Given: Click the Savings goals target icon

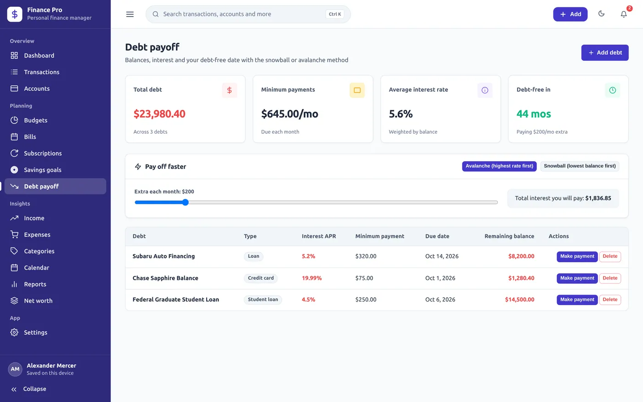Looking at the screenshot, I should point(14,170).
